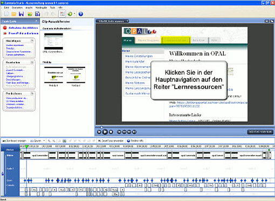Image resolution: width=275 pixels, height=201 pixels.
Task: Click the zoom in magnifier on timeline toolbar
Action: pyautogui.click(x=49, y=141)
